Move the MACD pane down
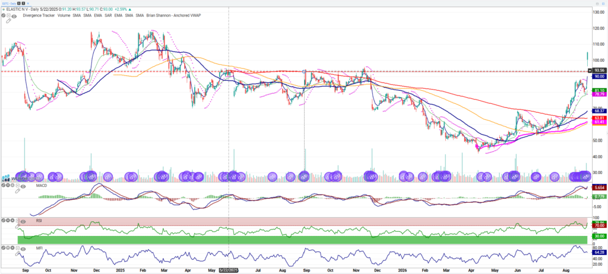Viewport: 608px width, 274px height. tap(8, 185)
